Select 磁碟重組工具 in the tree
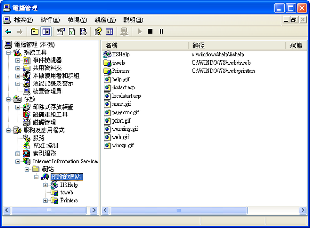310x228 pixels. coord(50,115)
